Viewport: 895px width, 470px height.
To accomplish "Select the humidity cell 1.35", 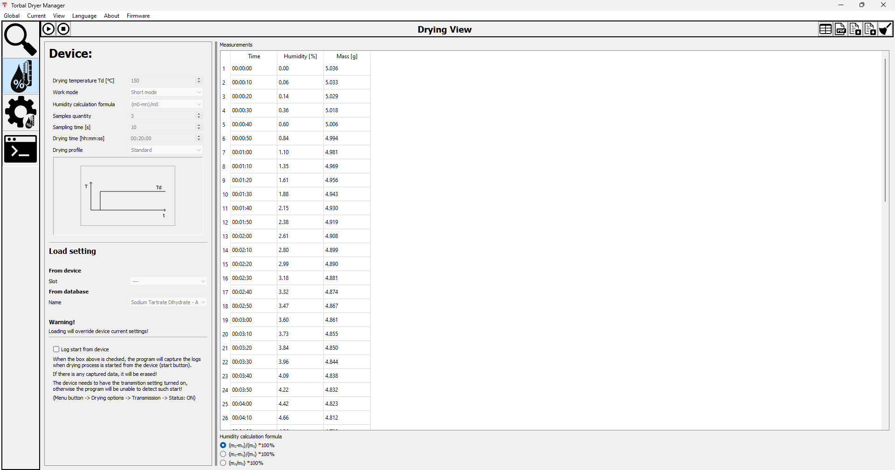I will 300,166.
